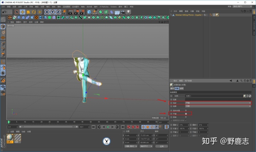Click the material picker arrow icon
This screenshot has height=152, width=256.
point(250,96)
